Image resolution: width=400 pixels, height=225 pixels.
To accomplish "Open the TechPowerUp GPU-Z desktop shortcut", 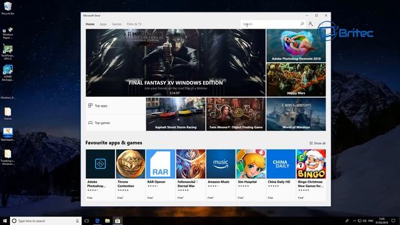I will click(x=7, y=52).
